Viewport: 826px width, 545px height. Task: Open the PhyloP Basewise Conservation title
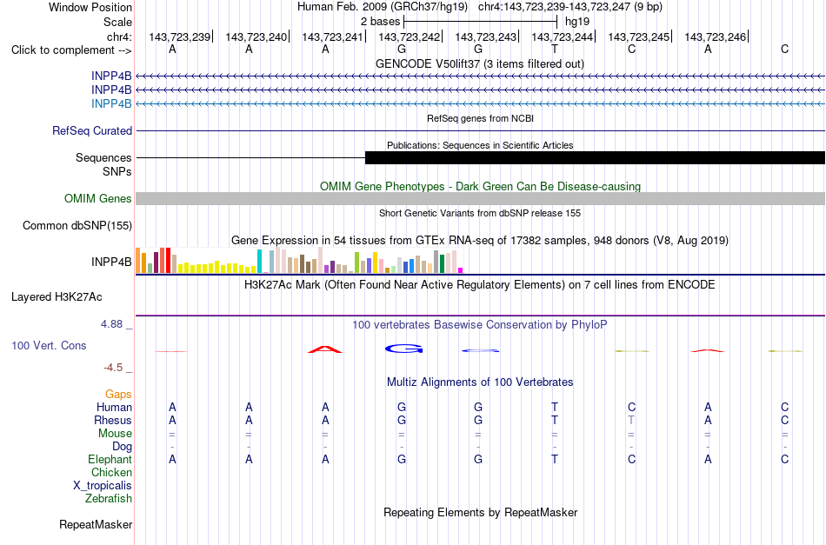tap(480, 325)
